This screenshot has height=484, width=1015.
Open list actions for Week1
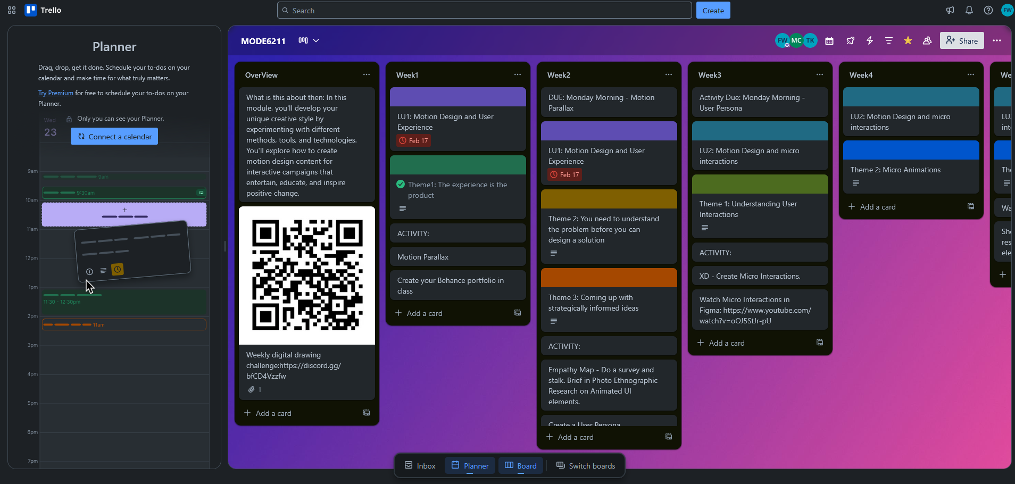518,75
